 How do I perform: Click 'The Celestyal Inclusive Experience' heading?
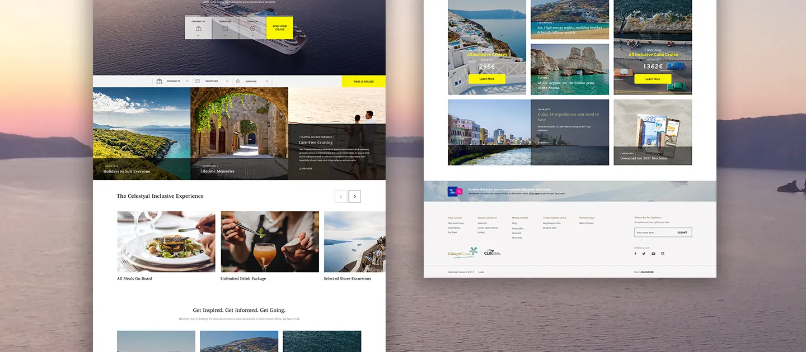coord(160,196)
